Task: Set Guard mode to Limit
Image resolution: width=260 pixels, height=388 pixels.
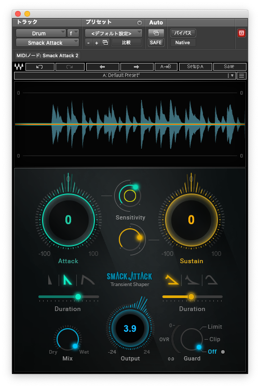Action: [214, 327]
